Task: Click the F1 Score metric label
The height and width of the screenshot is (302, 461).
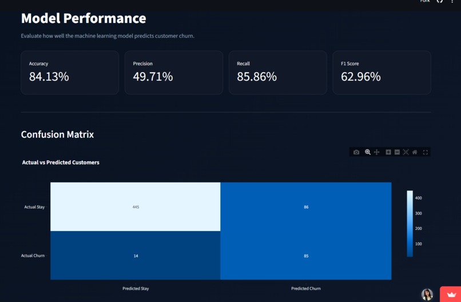Action: (x=350, y=63)
